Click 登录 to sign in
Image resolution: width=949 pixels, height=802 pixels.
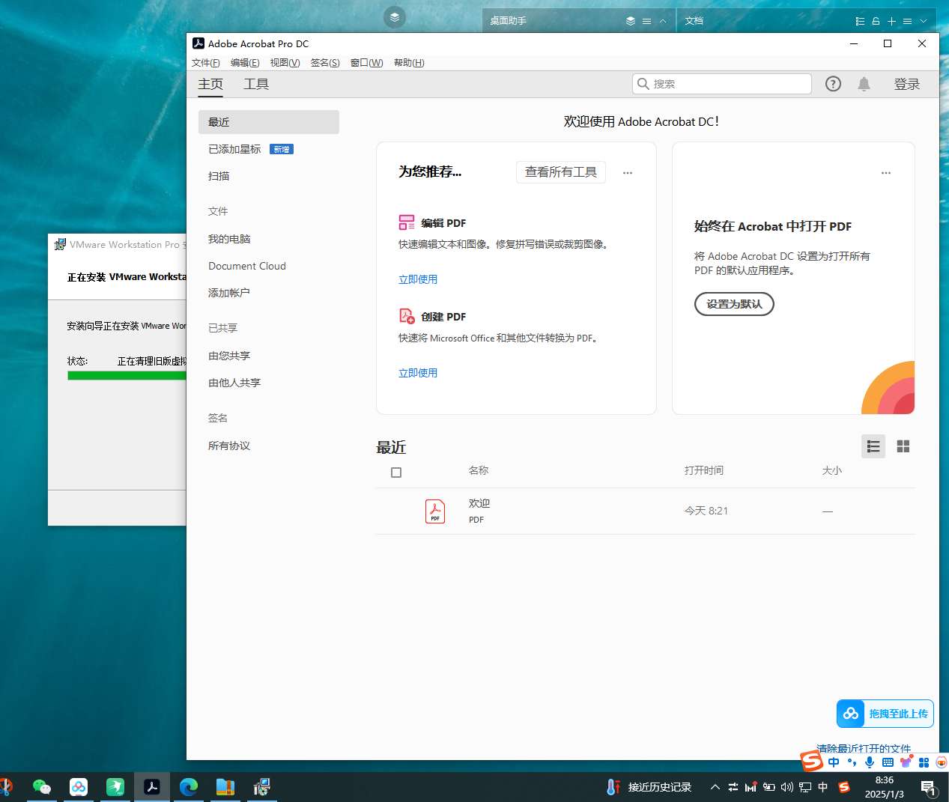[x=906, y=84]
